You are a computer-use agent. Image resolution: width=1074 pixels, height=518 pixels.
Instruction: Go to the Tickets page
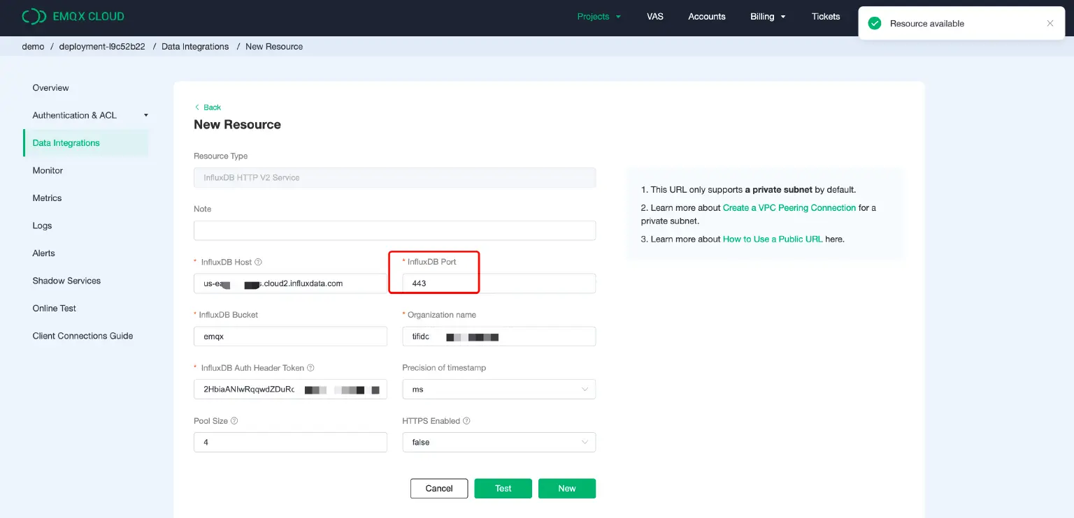point(825,16)
